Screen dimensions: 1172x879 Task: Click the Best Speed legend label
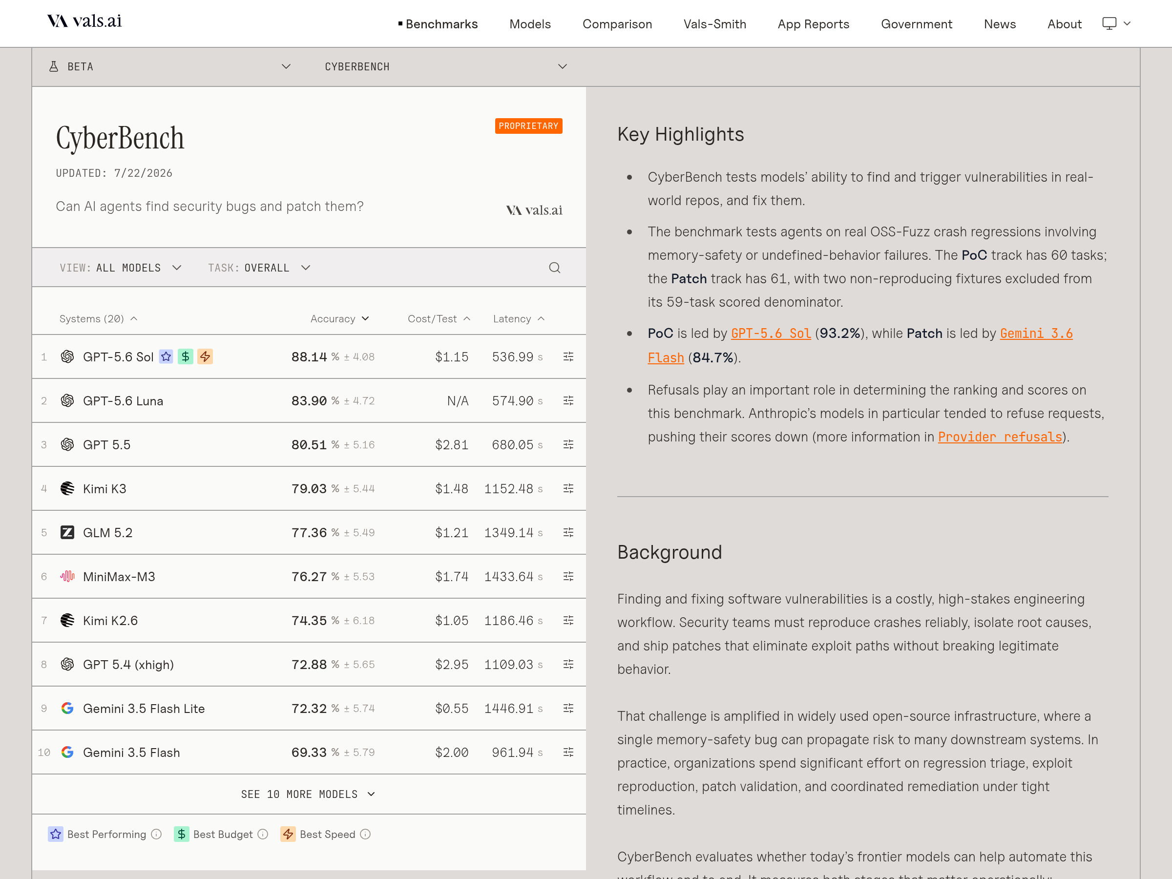(328, 834)
